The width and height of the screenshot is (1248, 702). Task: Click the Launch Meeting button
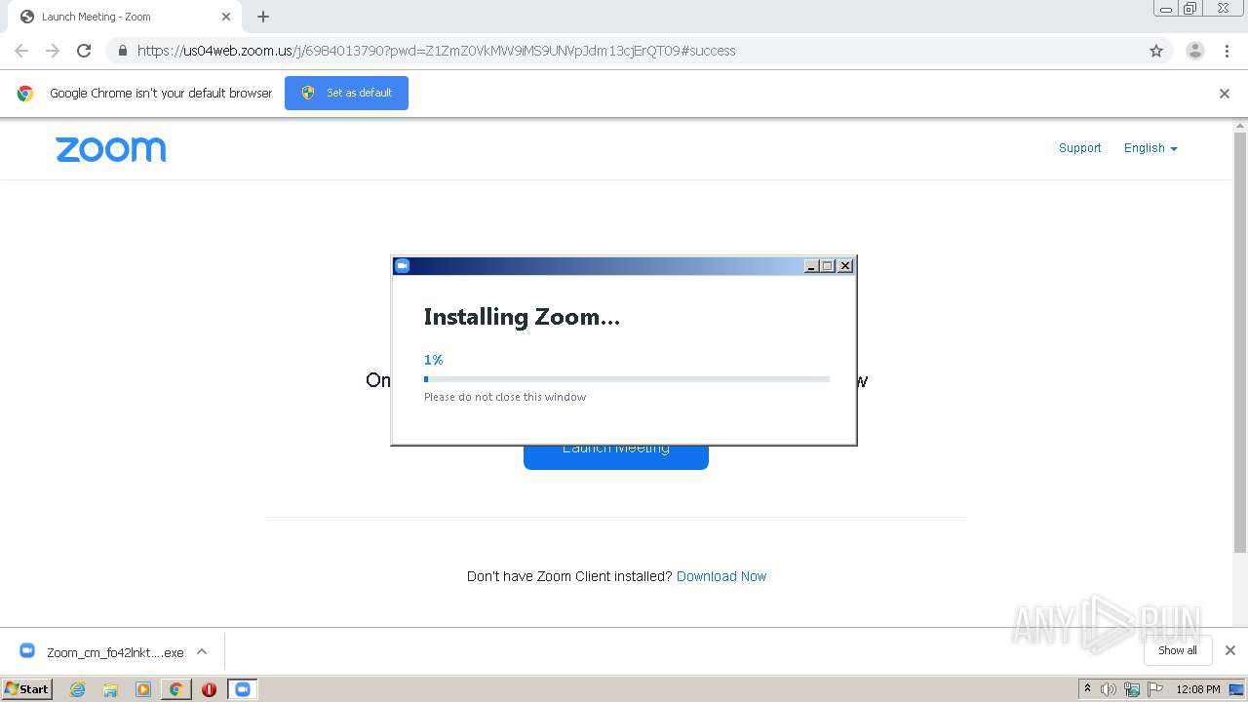click(616, 456)
